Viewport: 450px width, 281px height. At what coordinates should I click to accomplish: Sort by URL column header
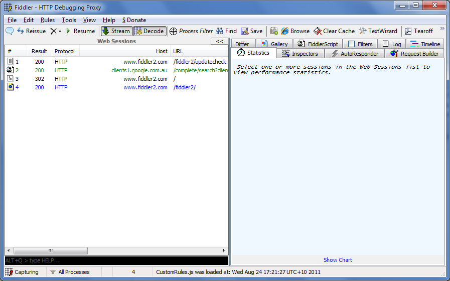200,51
